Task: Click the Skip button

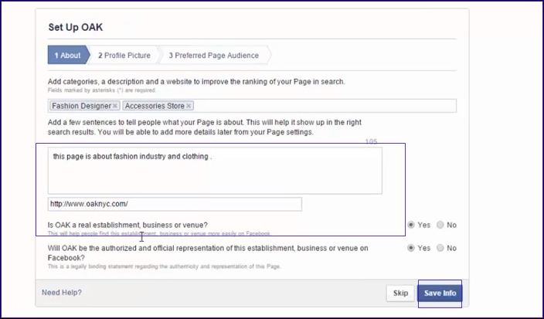Action: pyautogui.click(x=400, y=294)
